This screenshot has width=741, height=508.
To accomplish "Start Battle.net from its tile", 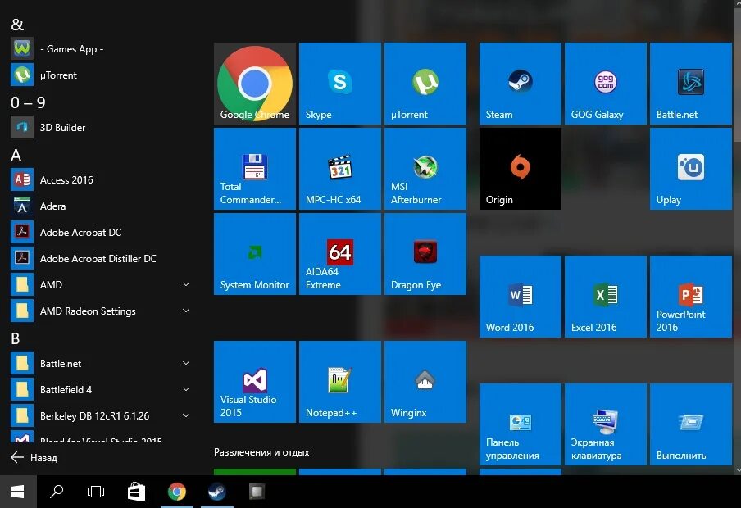I will point(691,84).
